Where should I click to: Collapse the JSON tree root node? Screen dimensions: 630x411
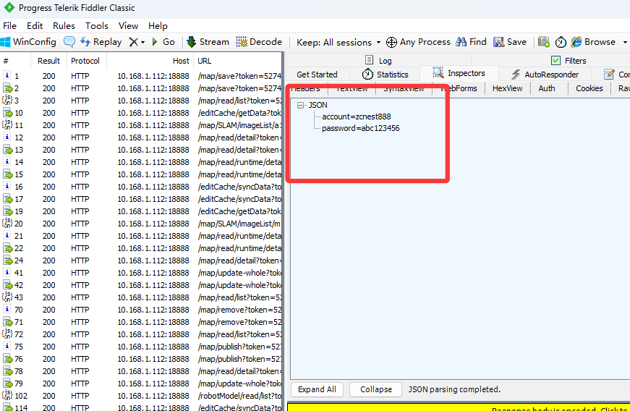[301, 105]
